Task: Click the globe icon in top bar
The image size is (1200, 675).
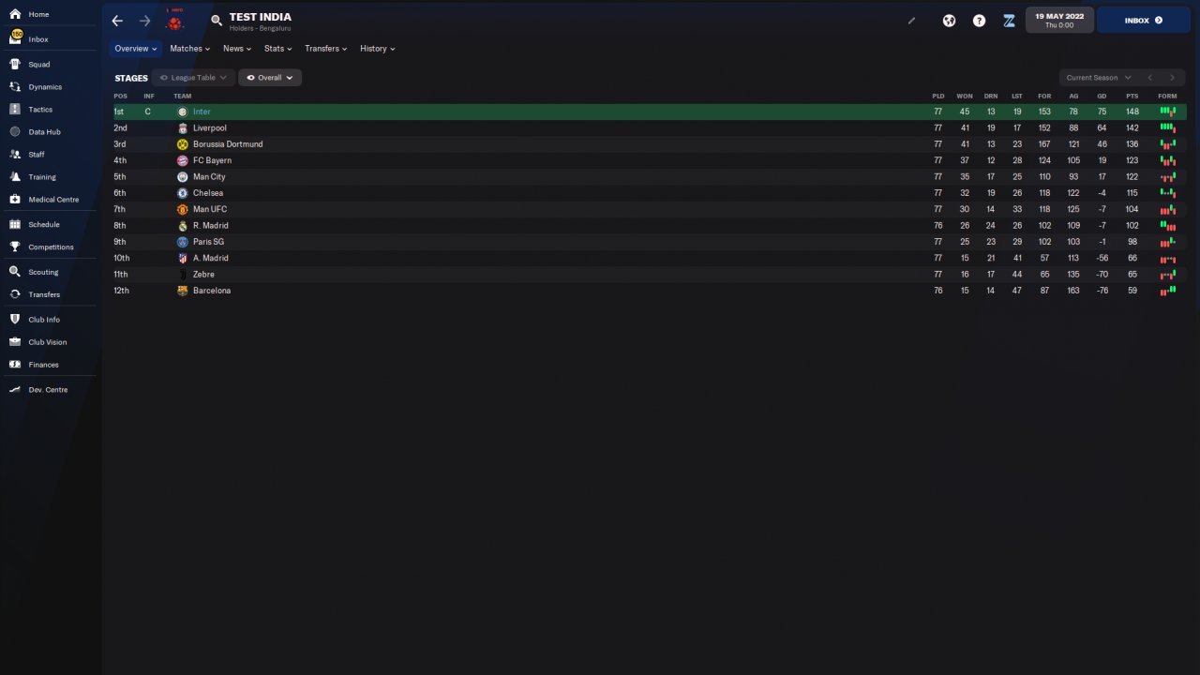Action: [949, 21]
